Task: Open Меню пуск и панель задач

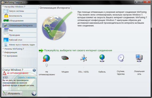Action: click(x=19, y=45)
